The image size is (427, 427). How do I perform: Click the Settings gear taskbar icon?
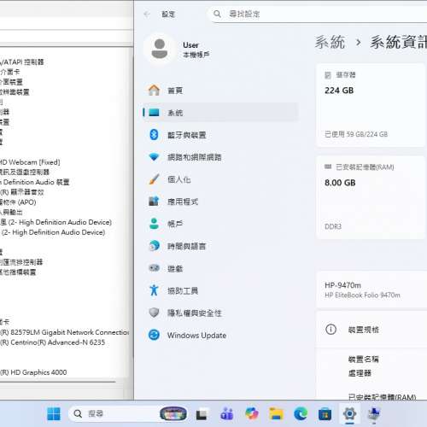[x=349, y=414]
